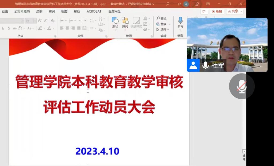Click the increase font size icon
Screen dimensions: 274x166
click(40, 21)
